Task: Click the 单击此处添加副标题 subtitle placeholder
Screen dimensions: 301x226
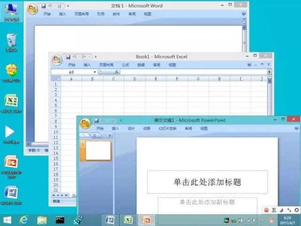Action: [207, 205]
